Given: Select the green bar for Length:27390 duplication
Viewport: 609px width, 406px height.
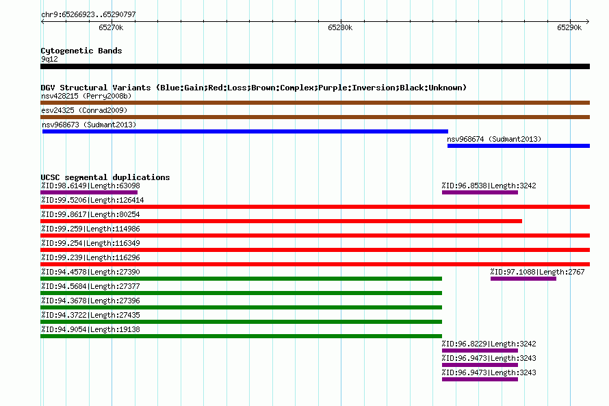Looking at the screenshot, I should pyautogui.click(x=241, y=279).
